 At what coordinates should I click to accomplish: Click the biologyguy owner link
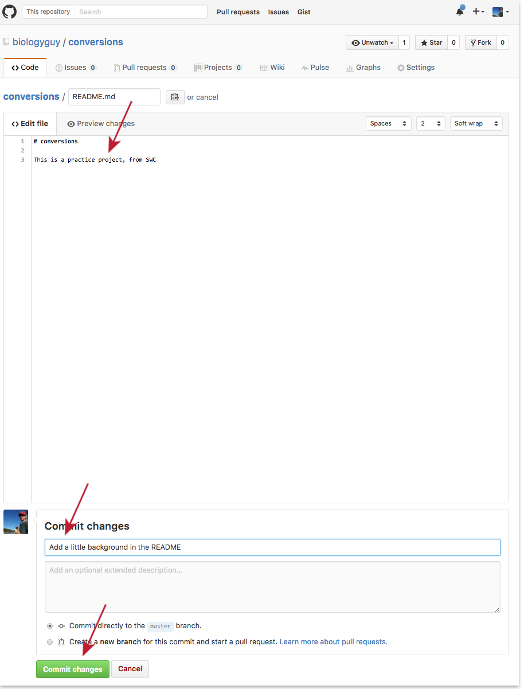pyautogui.click(x=36, y=42)
